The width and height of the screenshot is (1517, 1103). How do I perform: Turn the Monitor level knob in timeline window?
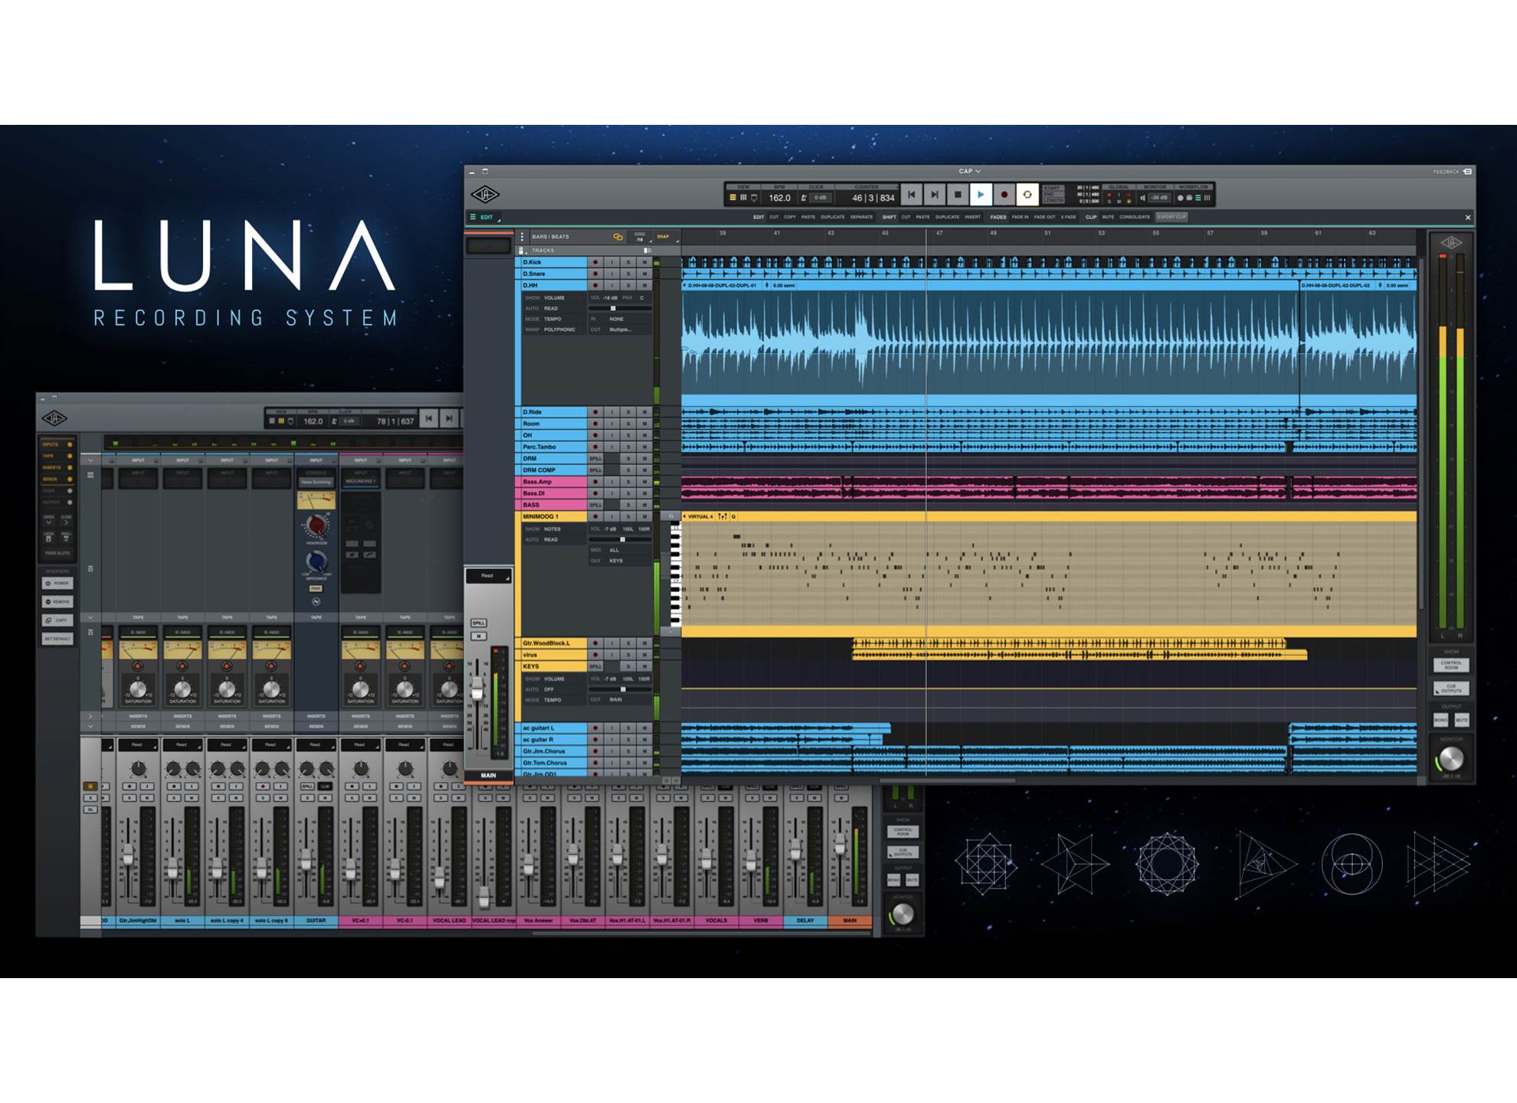[1450, 759]
